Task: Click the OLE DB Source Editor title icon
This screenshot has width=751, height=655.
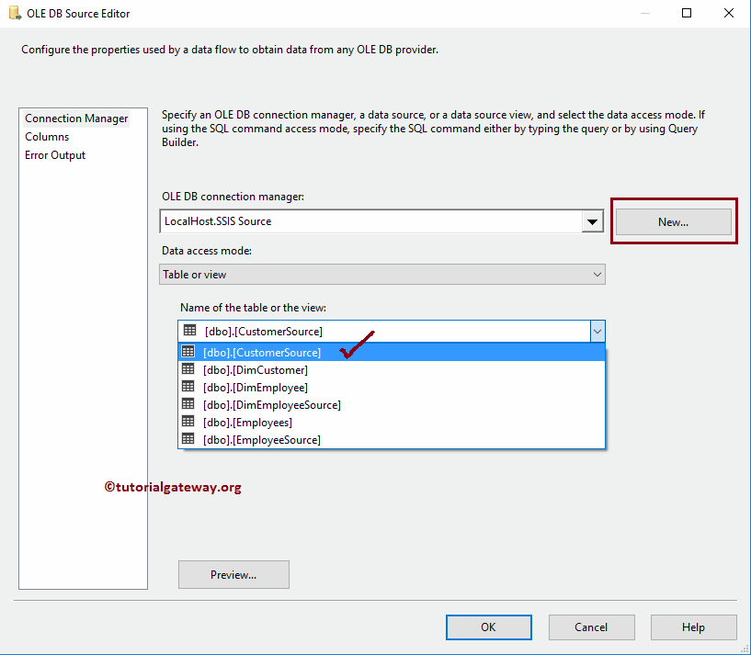Action: (15, 14)
